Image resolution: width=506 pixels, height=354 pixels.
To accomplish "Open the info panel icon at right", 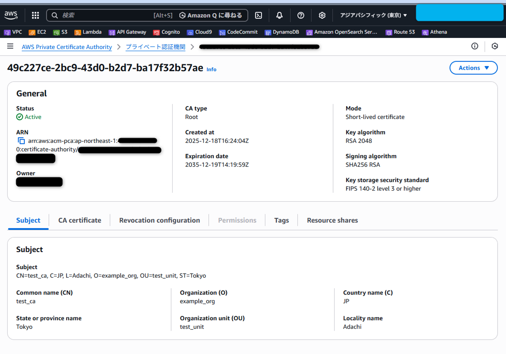I will click(475, 46).
